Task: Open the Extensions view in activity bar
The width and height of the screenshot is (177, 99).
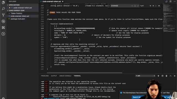Action: coord(3,28)
